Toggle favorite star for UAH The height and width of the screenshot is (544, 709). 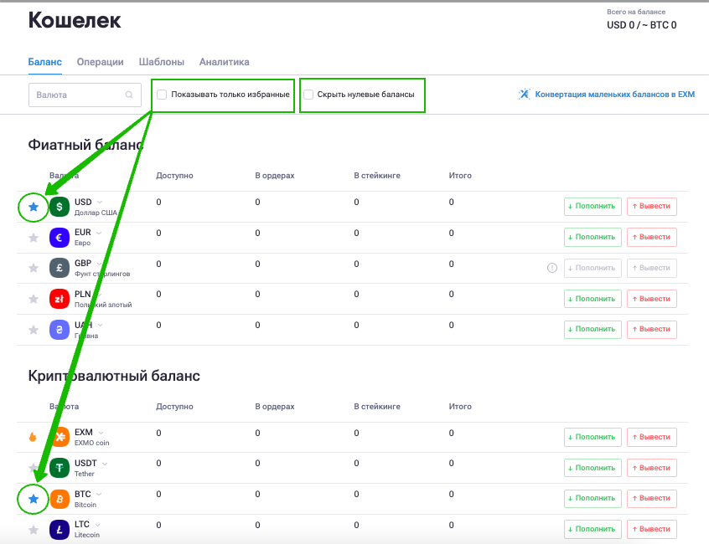point(34,330)
